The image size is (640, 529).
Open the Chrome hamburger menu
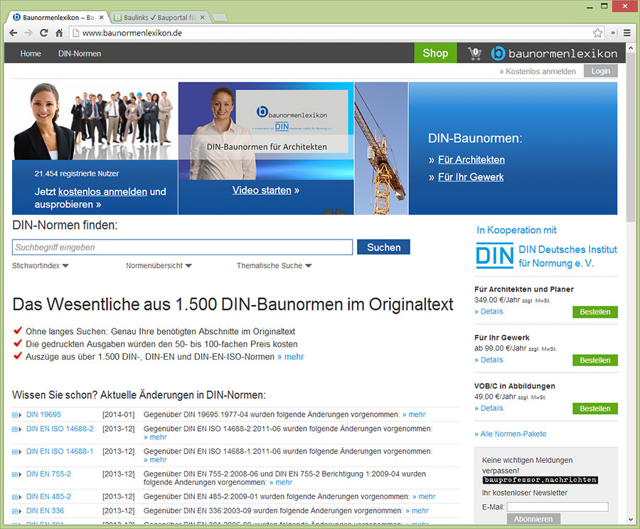[x=627, y=33]
